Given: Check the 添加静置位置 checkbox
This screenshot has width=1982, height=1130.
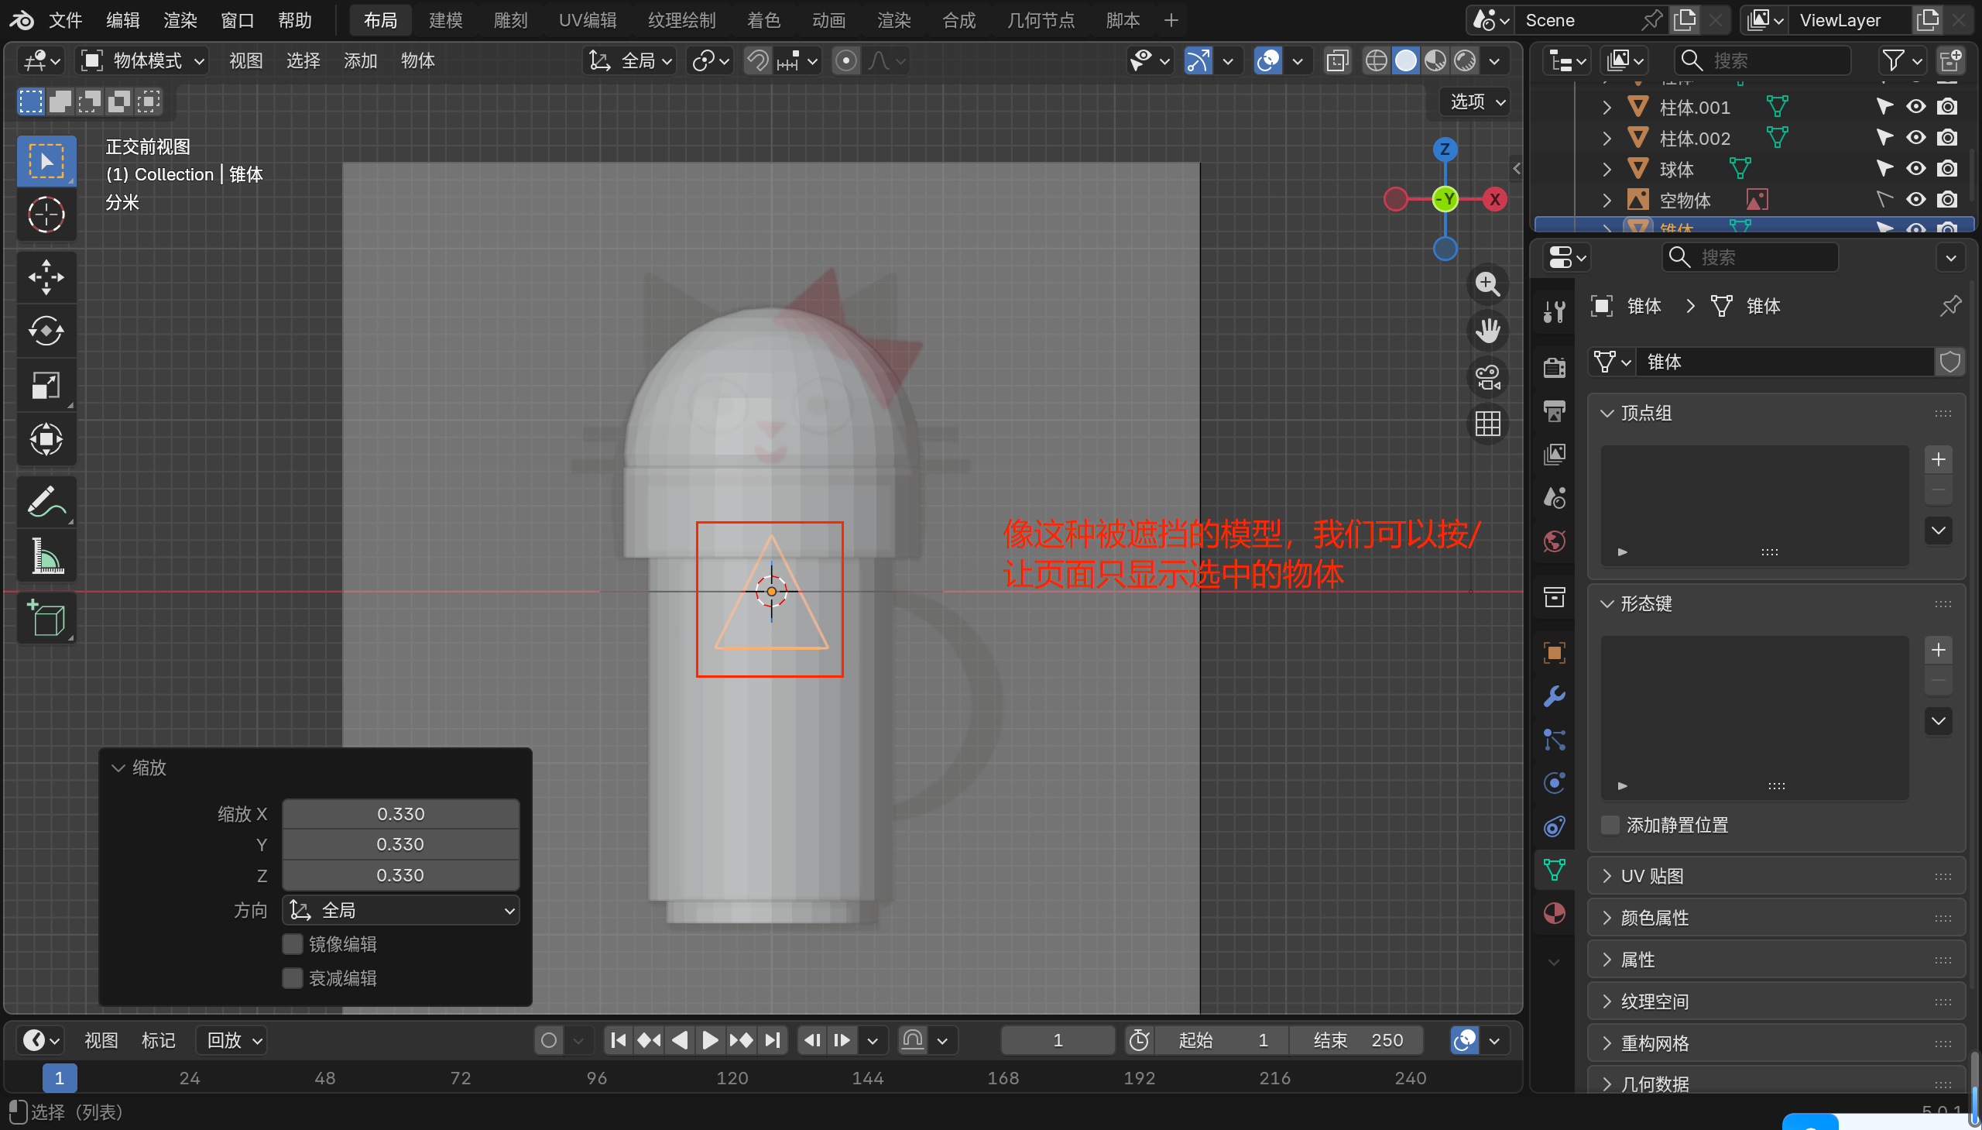Looking at the screenshot, I should click(x=1610, y=825).
